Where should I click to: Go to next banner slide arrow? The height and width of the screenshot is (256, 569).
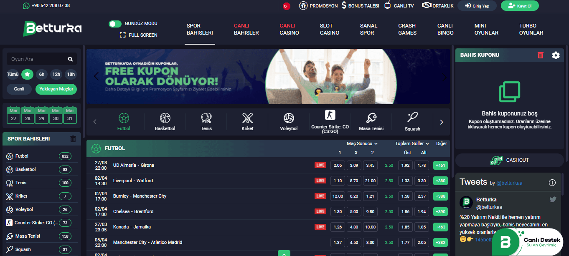tap(444, 77)
